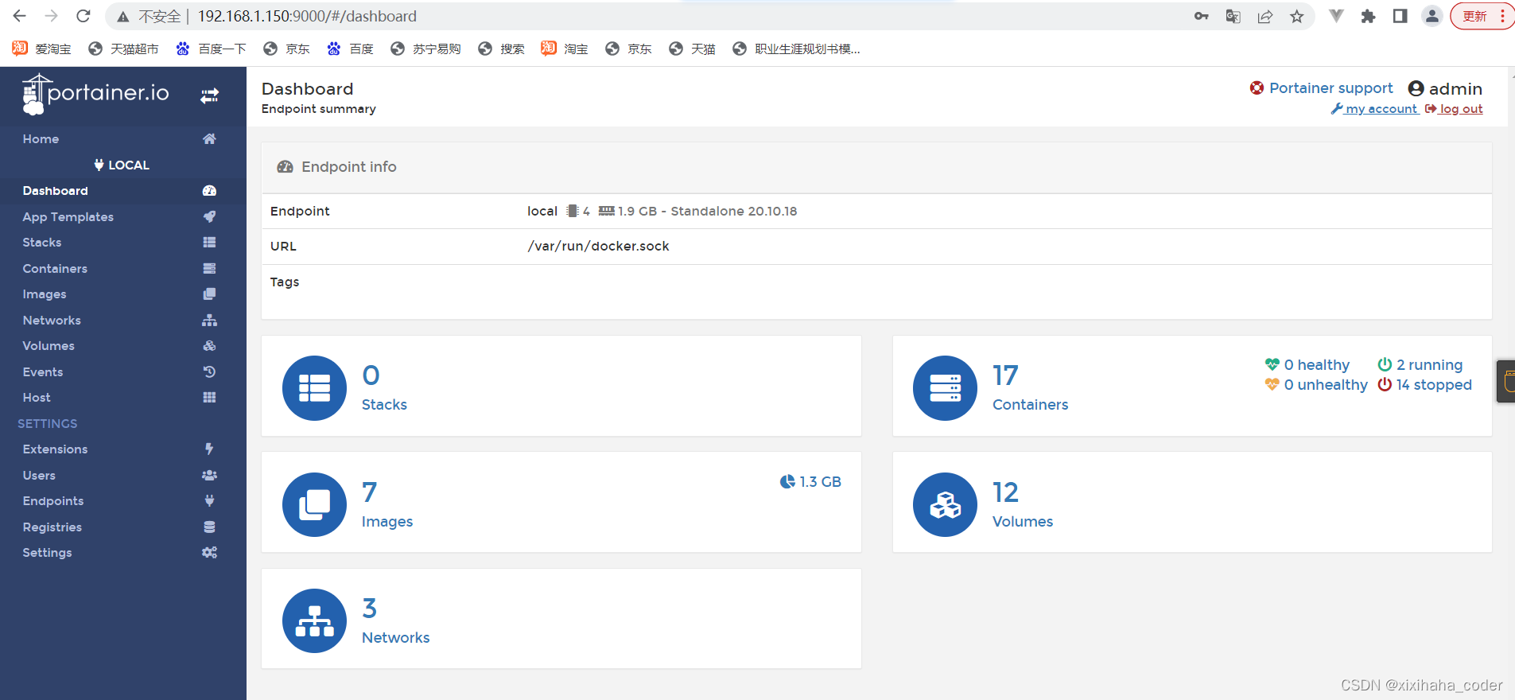Click the Events history icon in sidebar

[x=209, y=371]
